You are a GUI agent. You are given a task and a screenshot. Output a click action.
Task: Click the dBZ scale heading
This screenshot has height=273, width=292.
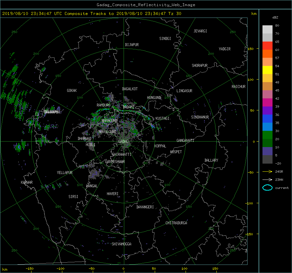click(275, 18)
